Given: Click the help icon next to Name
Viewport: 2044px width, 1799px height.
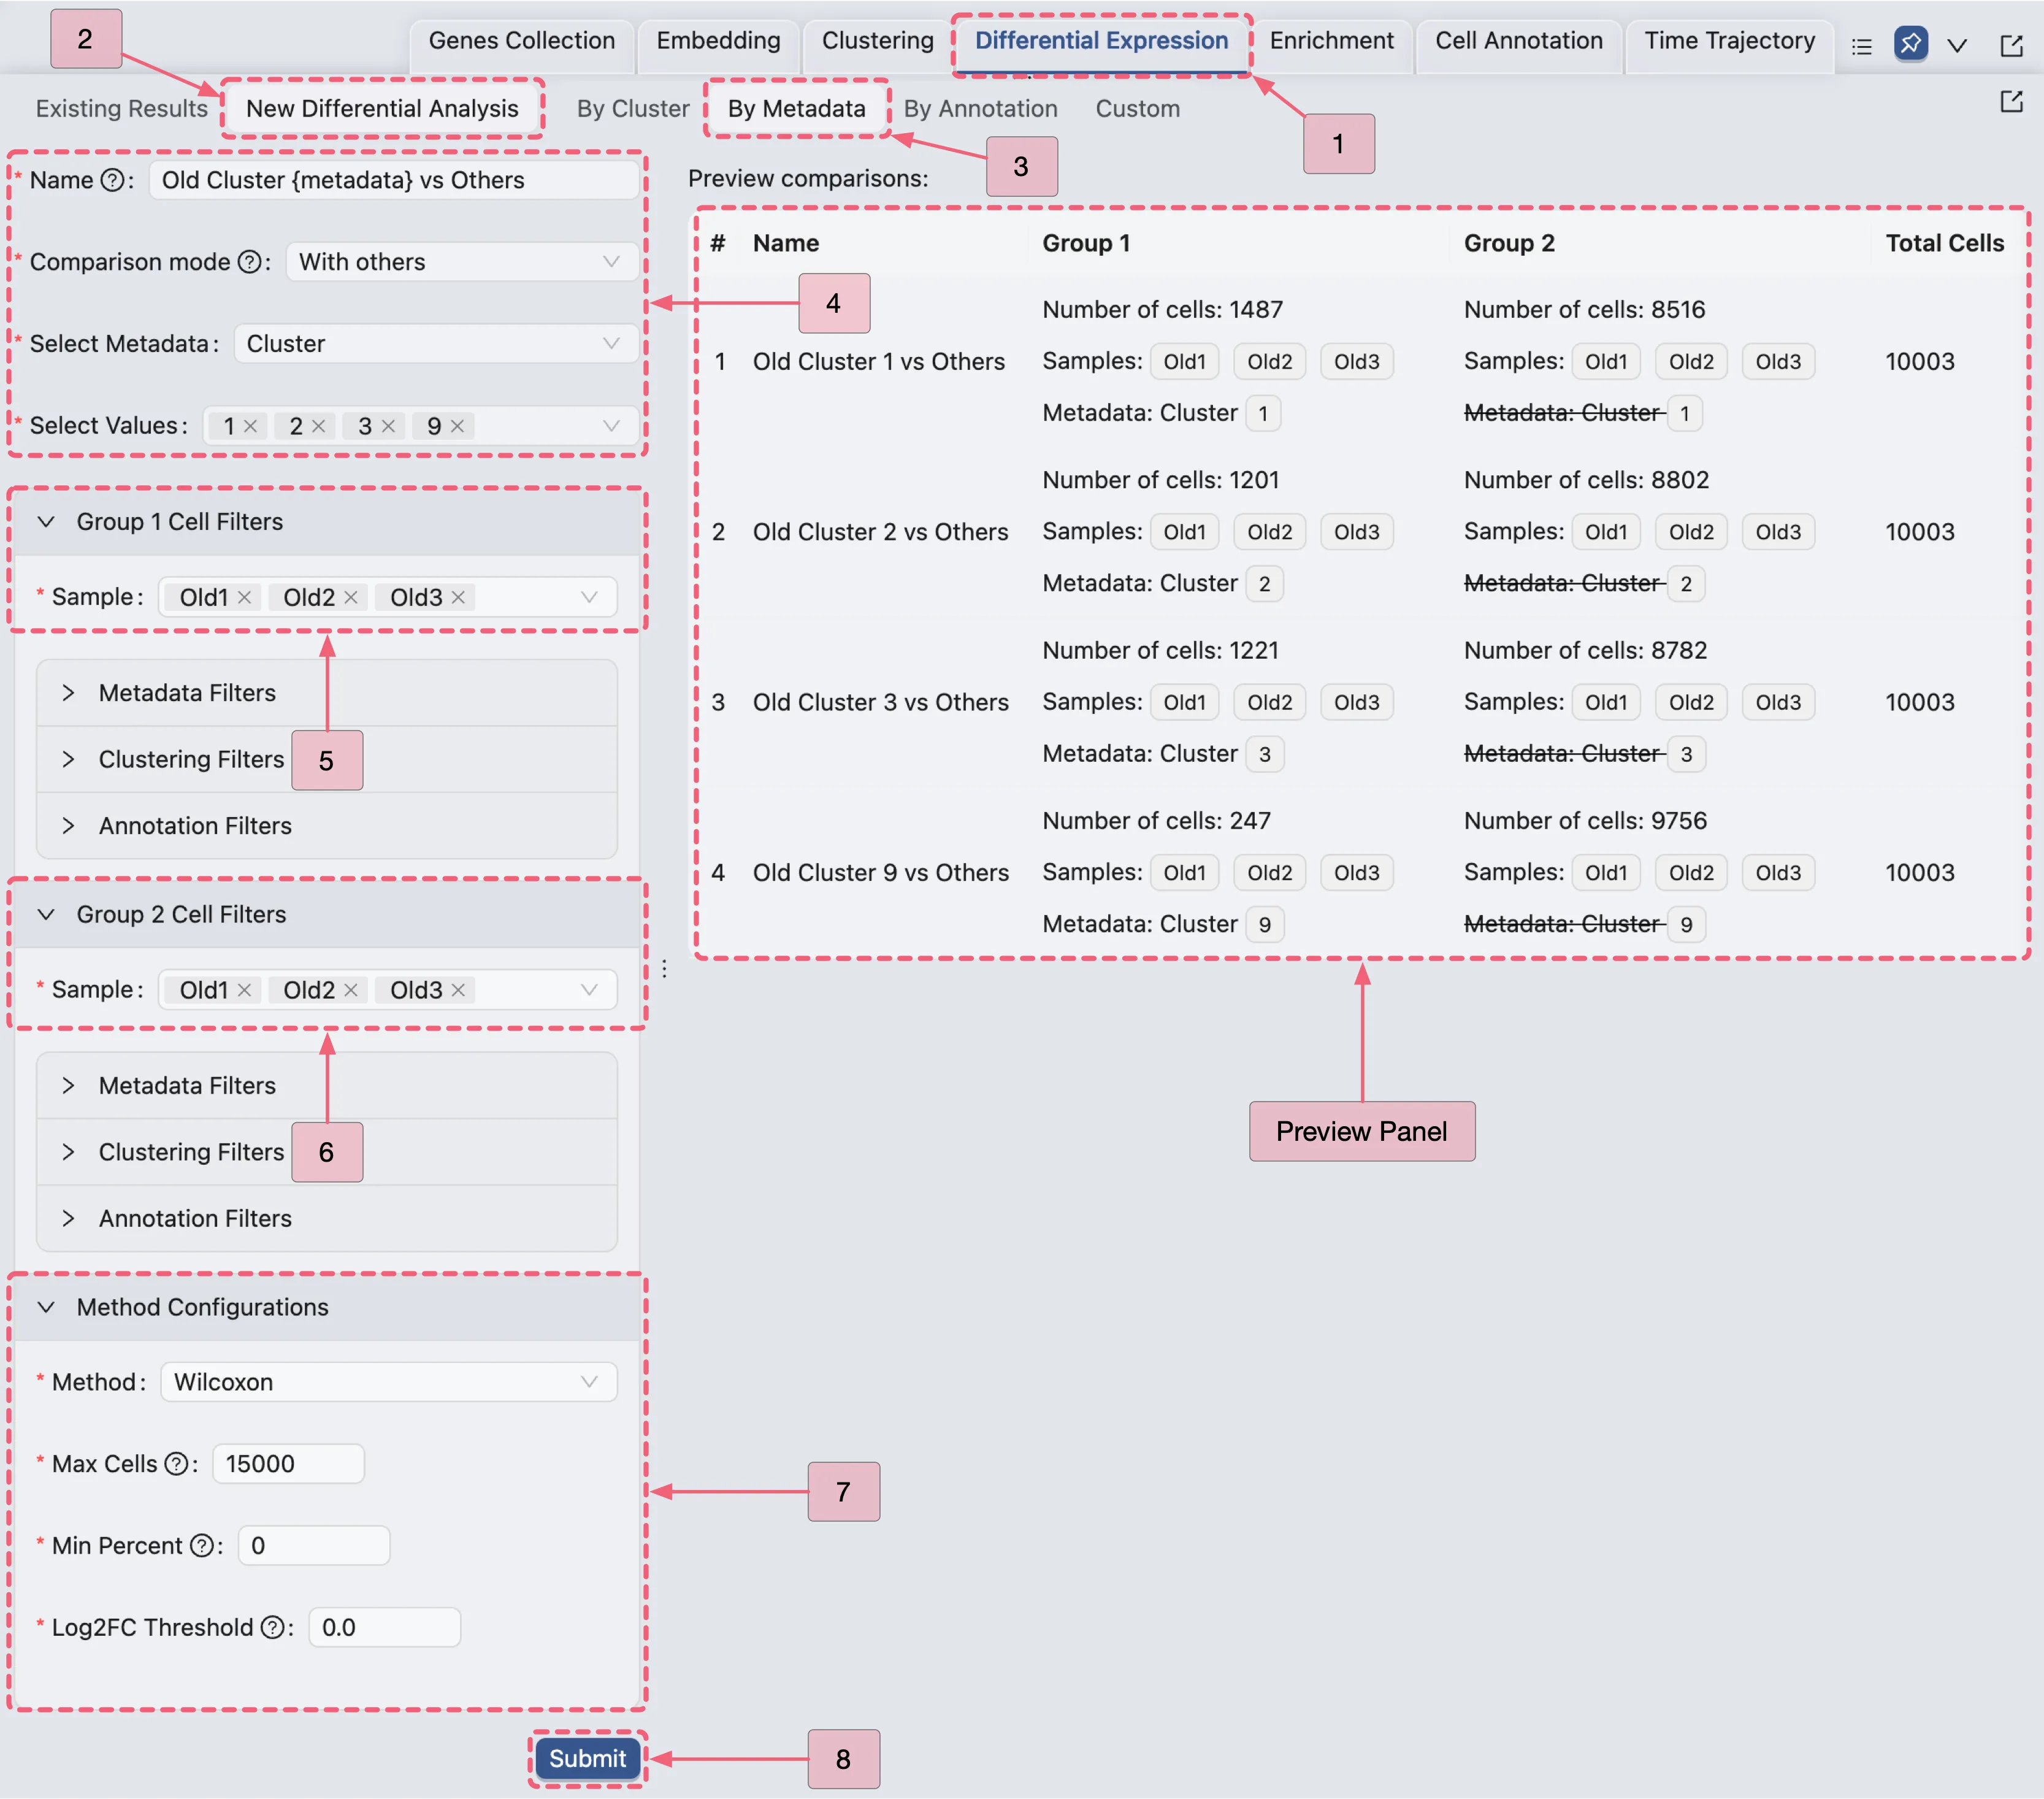Looking at the screenshot, I should (x=113, y=180).
